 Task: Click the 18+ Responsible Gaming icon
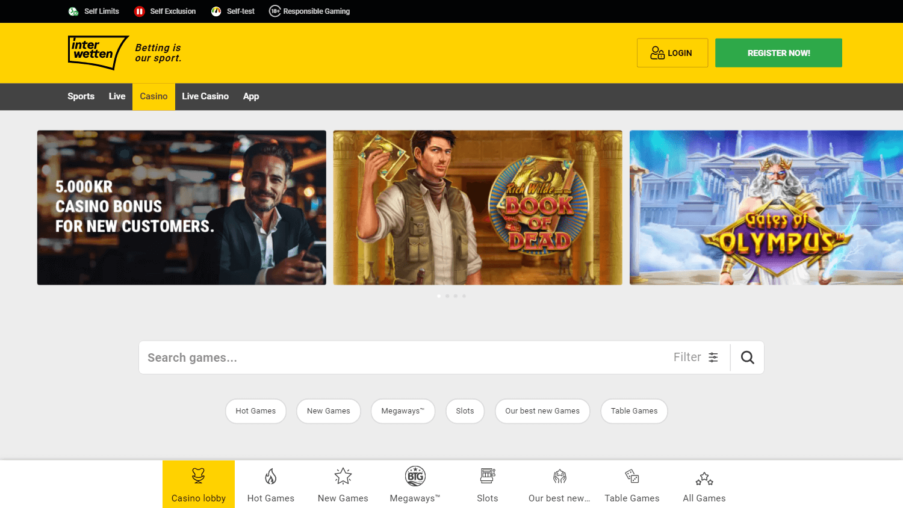275,11
